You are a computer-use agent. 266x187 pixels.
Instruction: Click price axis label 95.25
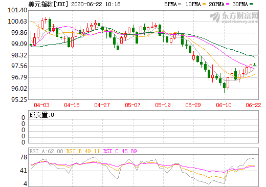(19, 100)
